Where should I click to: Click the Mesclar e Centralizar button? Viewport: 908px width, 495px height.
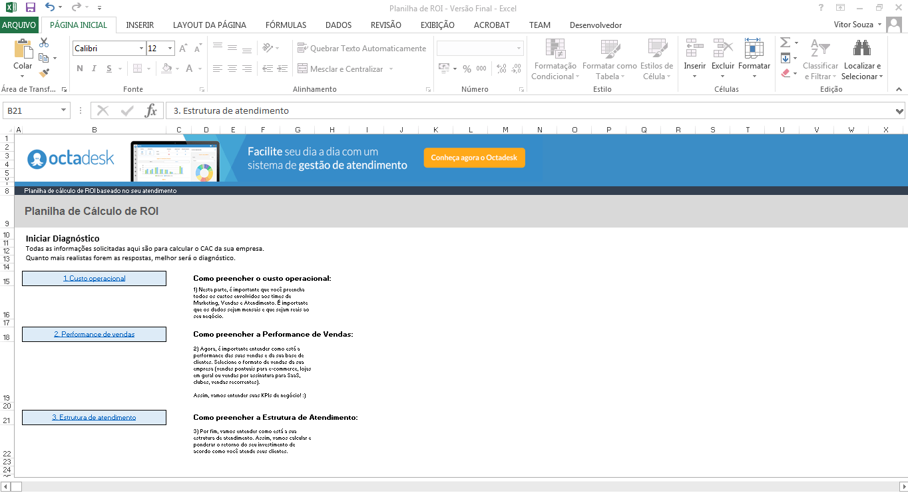coord(341,69)
